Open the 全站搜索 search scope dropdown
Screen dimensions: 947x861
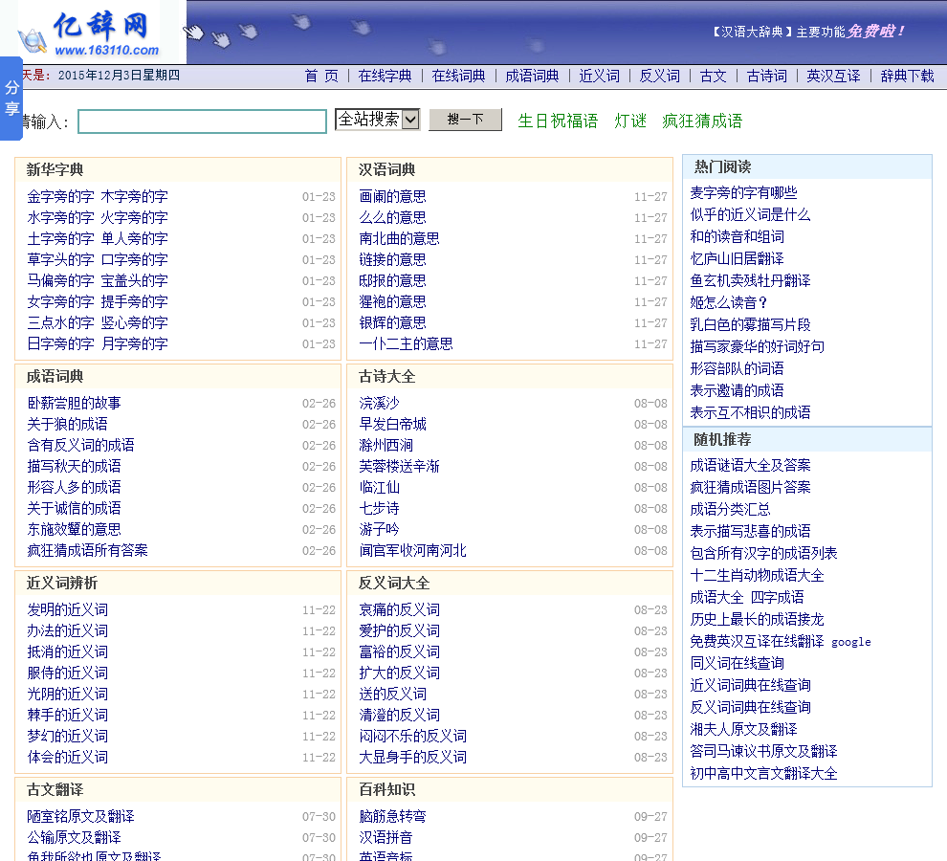coord(378,120)
